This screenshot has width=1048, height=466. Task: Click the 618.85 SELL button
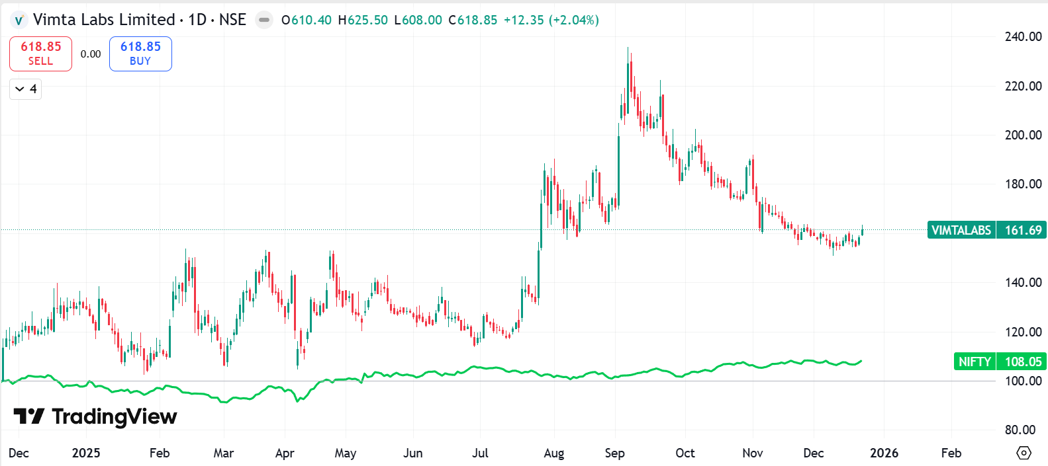(x=40, y=54)
